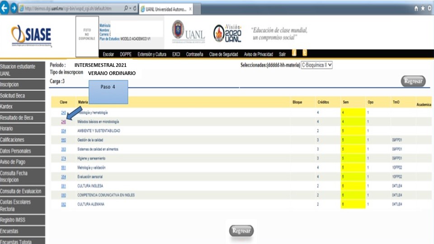Click 'VERANO ORDINARIO' inscription type text
Screen dimensions: 434x244
pos(112,73)
